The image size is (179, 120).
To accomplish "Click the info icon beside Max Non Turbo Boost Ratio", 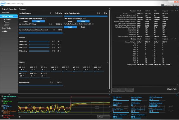I will (98, 13).
